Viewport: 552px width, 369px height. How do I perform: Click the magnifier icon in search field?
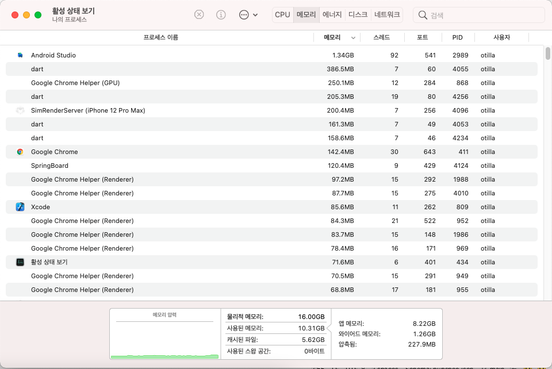(x=423, y=15)
